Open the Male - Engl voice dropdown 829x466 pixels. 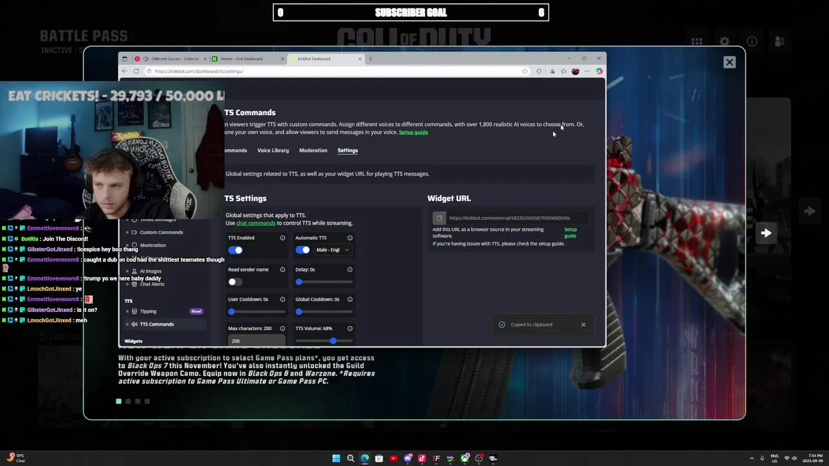tap(332, 250)
